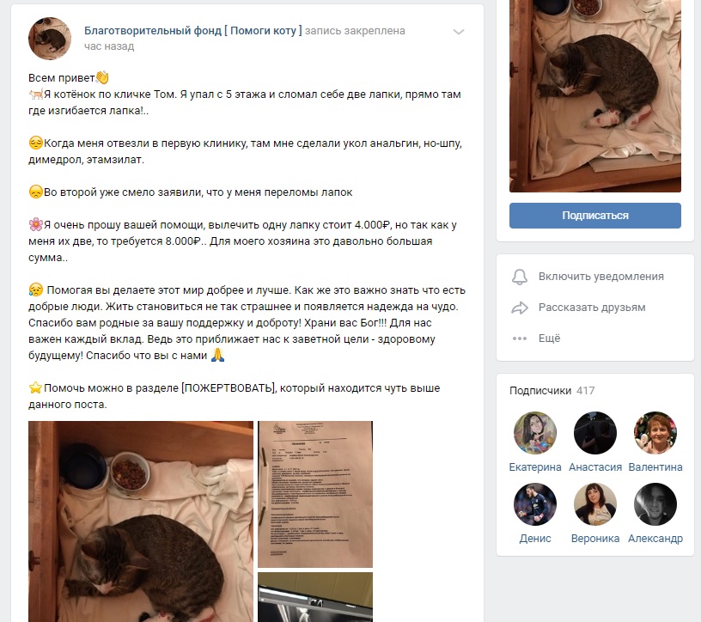Open the post options chevron menu
Image resolution: width=701 pixels, height=622 pixels.
click(459, 32)
